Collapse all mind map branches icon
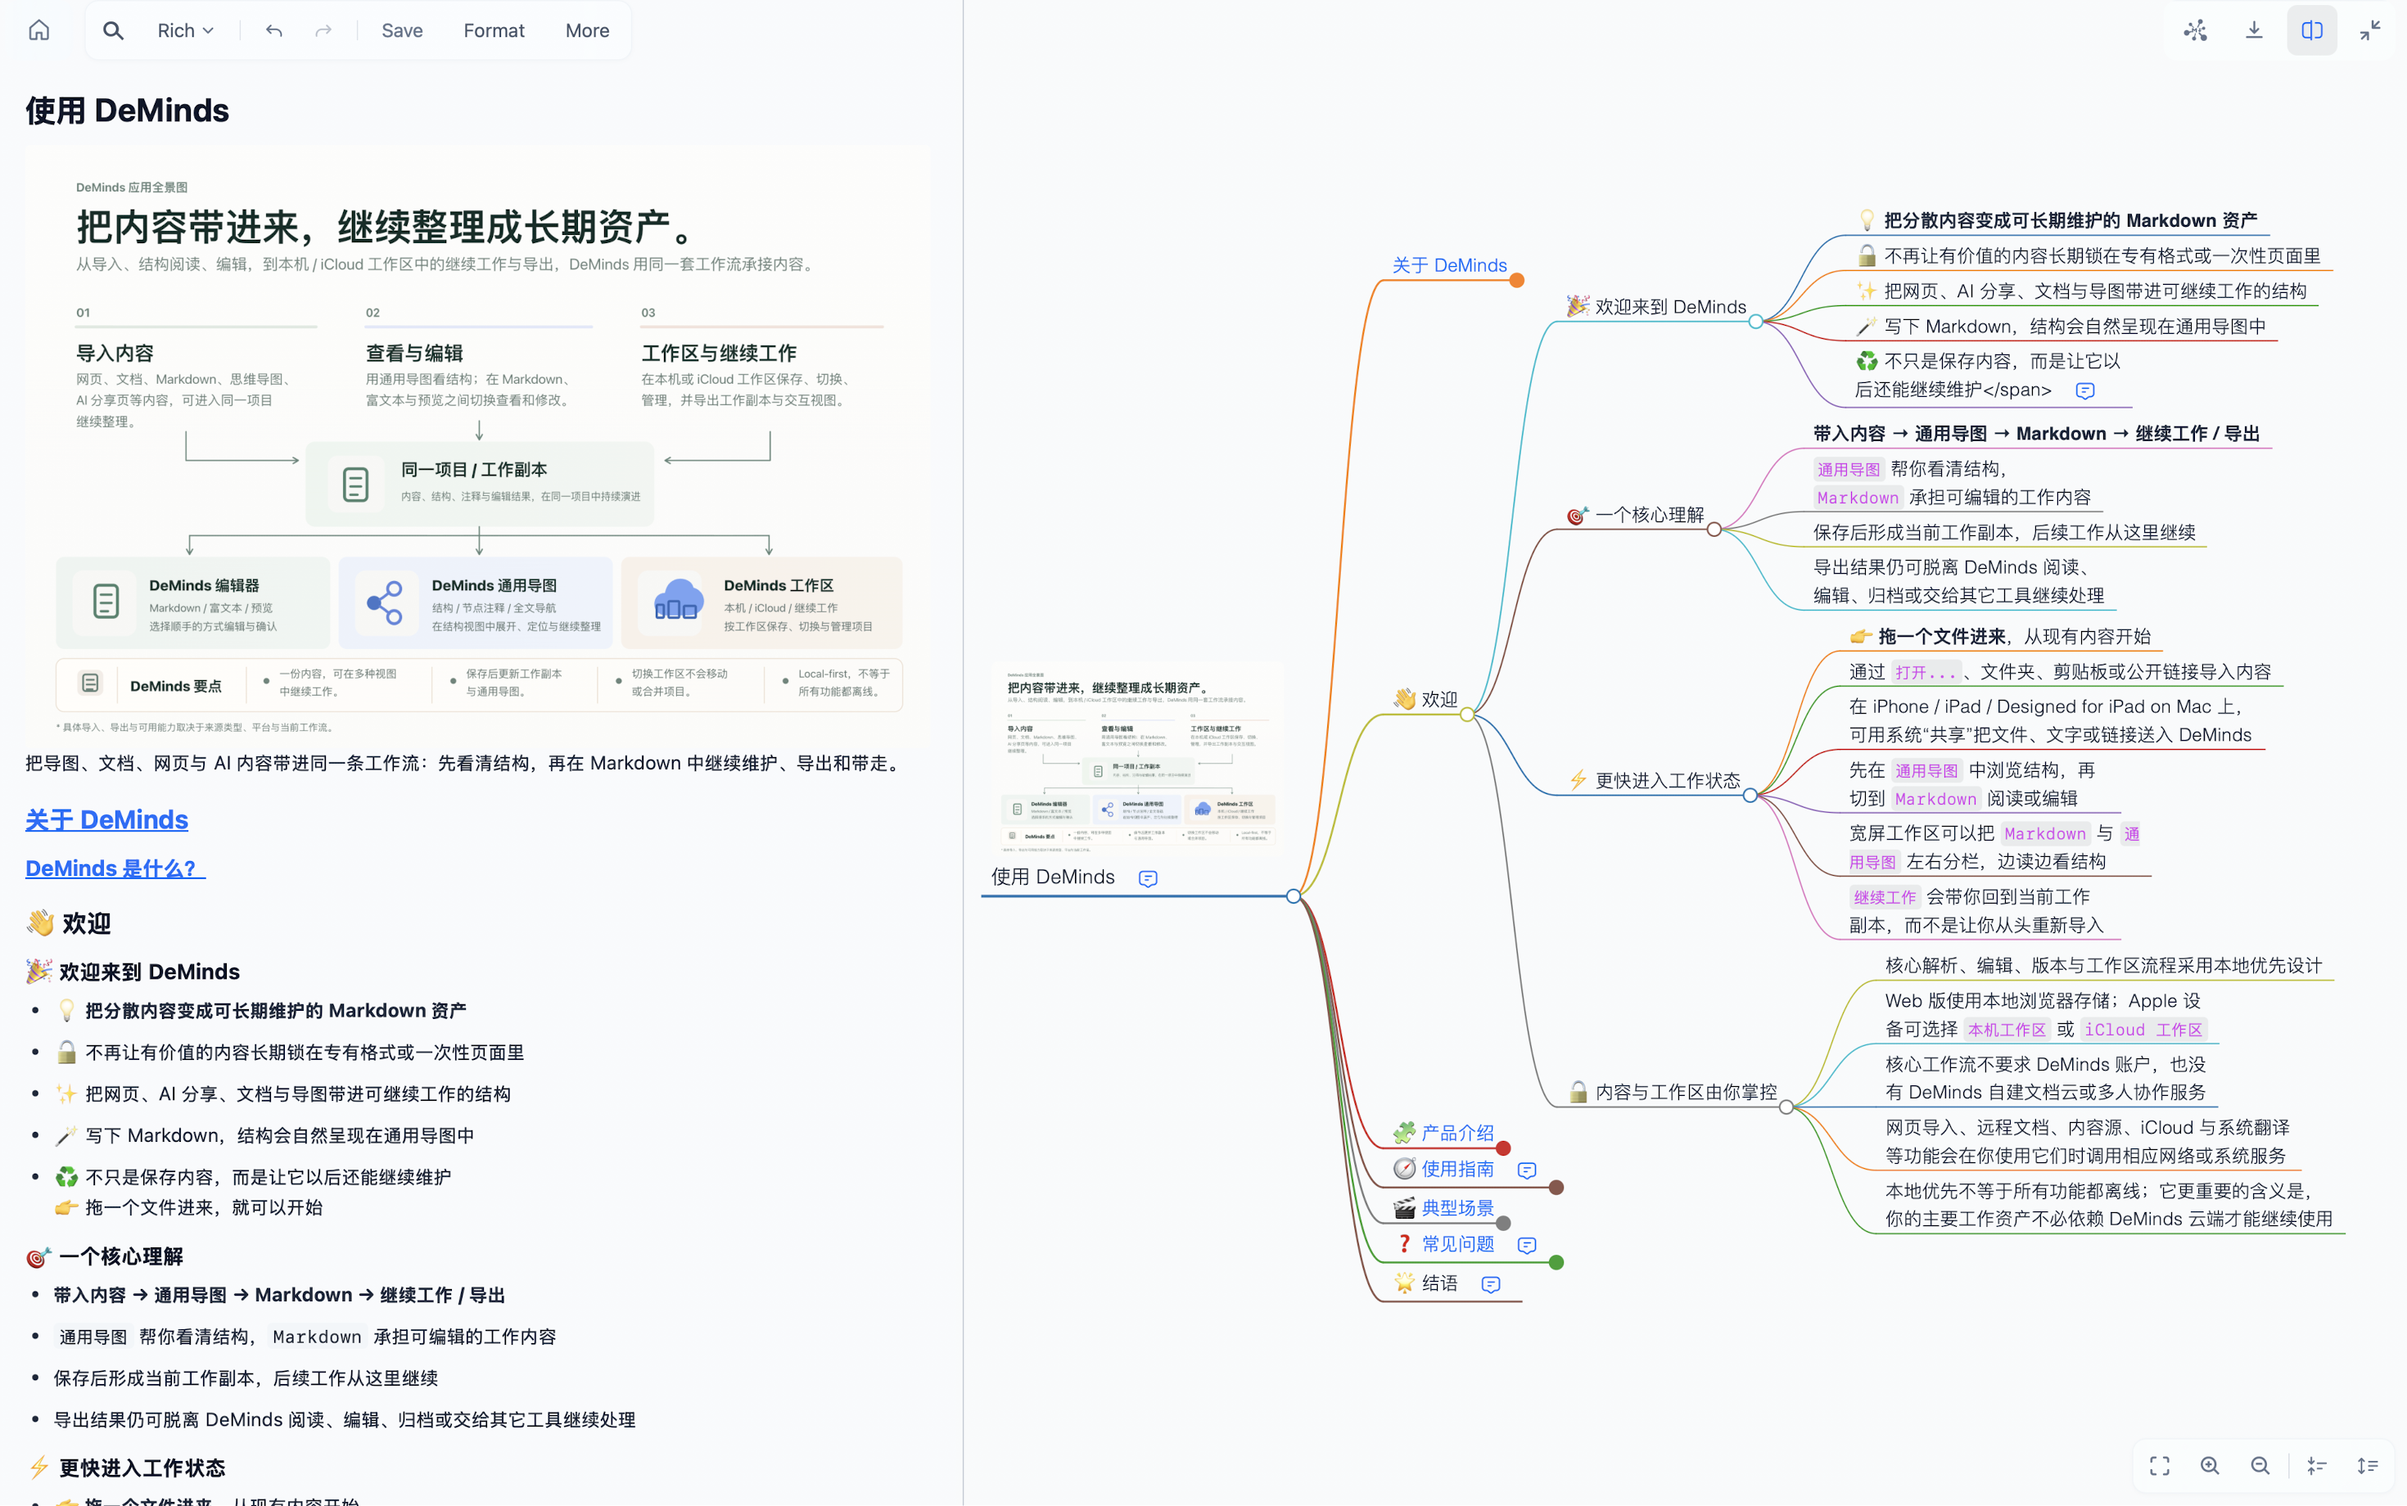The image size is (2407, 1506). click(x=2316, y=1465)
